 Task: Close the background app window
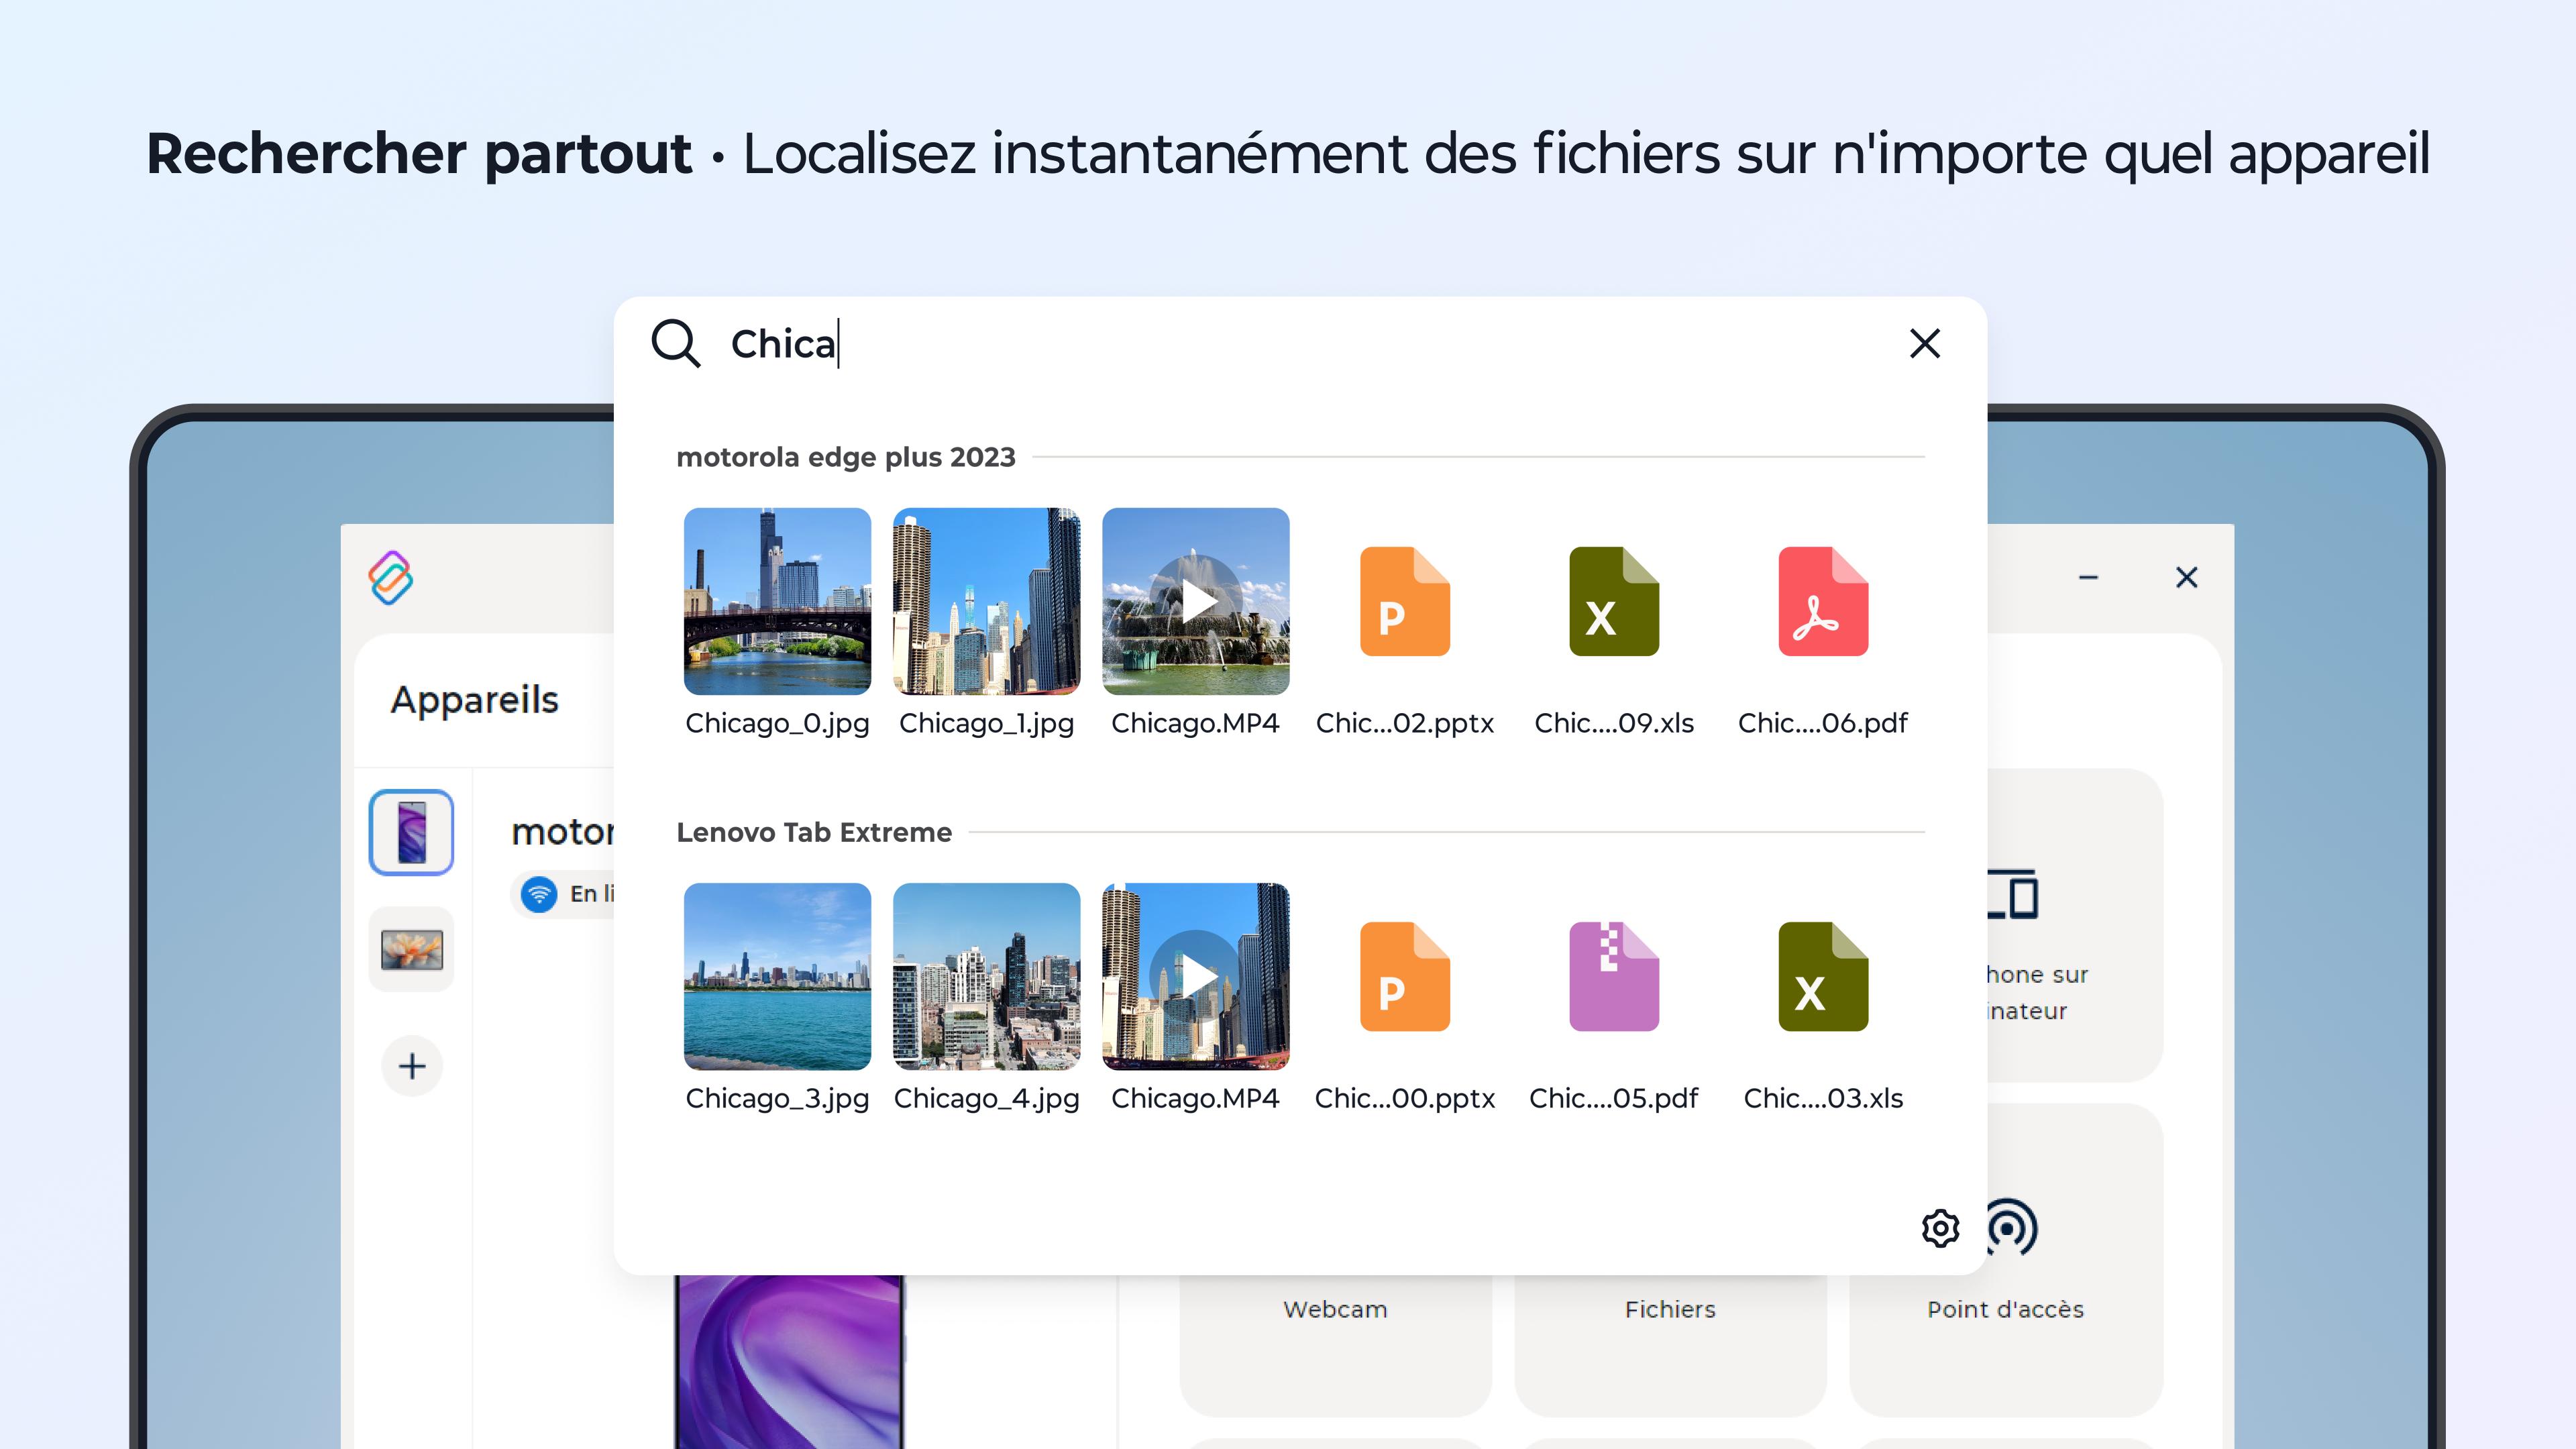[x=2186, y=577]
